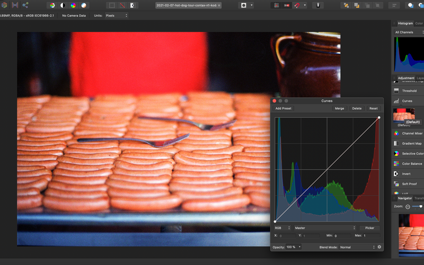Toggle the red Snapping magnet
This screenshot has height=265, width=424.
coord(297,5)
